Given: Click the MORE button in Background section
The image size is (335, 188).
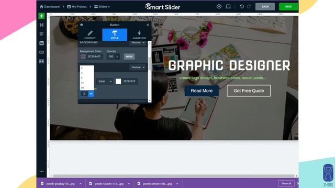Looking at the screenshot, I should 129,56.
